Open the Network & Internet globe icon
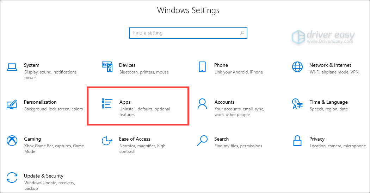This screenshot has height=193, width=370. click(297, 67)
